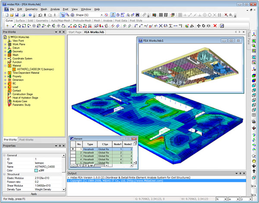Toggle the circle-center snap button

click(205, 15)
